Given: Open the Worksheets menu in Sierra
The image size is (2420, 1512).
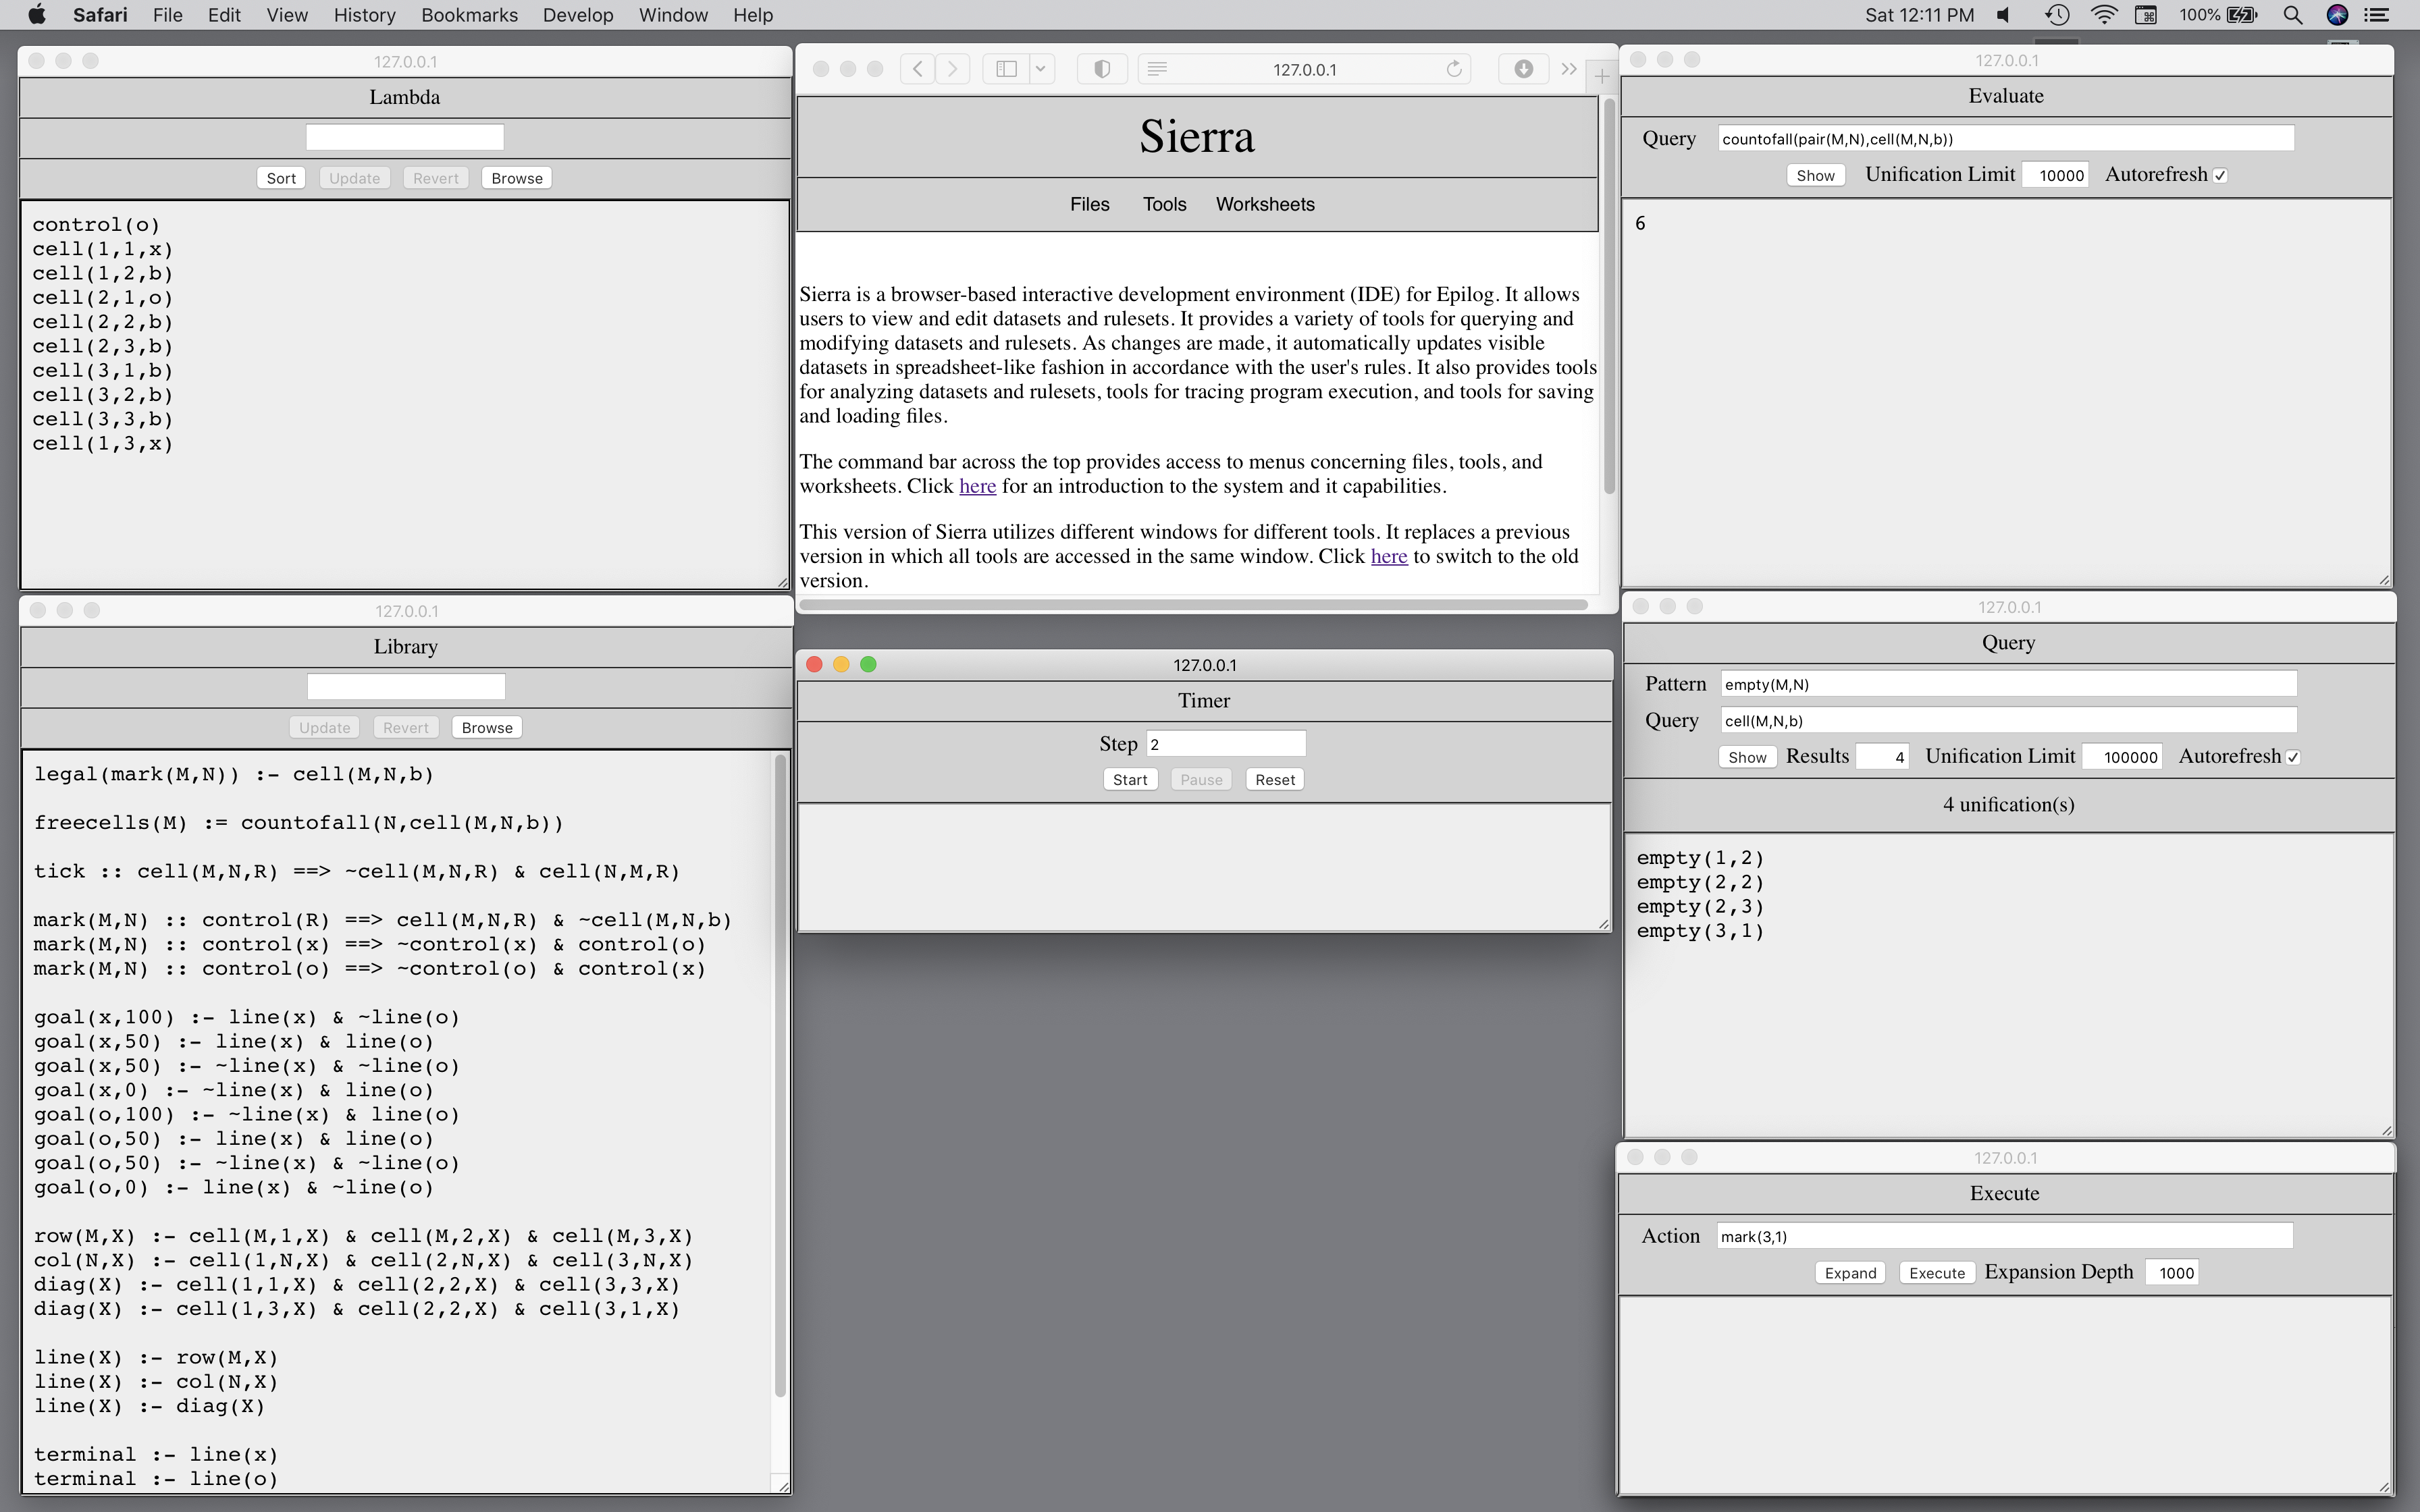Looking at the screenshot, I should (1264, 204).
